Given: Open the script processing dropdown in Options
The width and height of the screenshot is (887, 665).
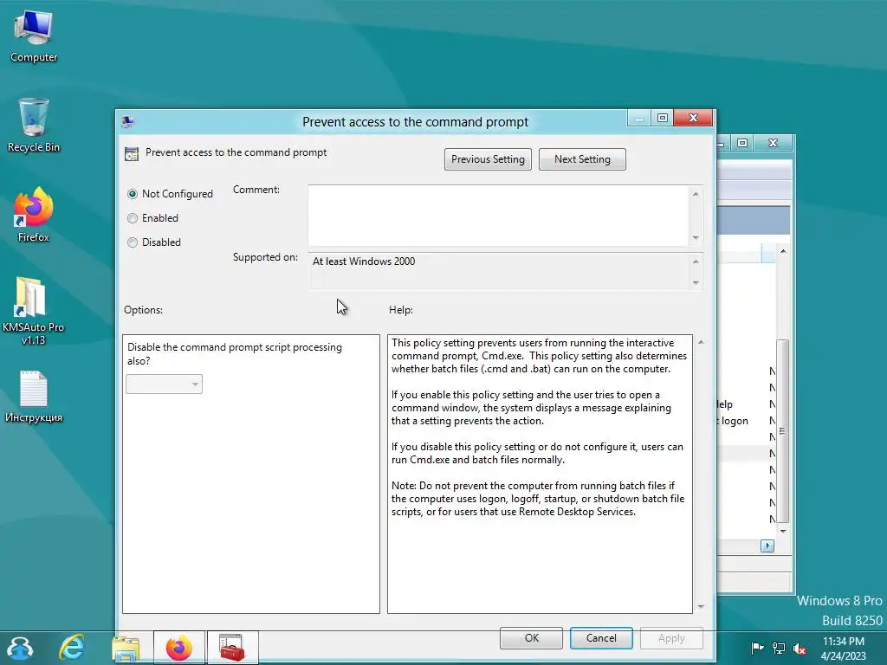Looking at the screenshot, I should (x=164, y=384).
